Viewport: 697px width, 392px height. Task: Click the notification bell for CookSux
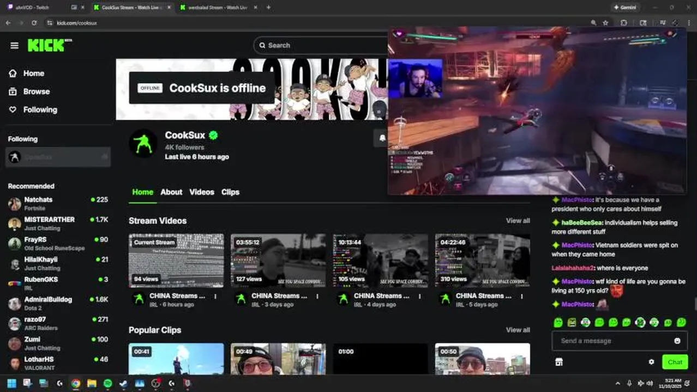382,138
